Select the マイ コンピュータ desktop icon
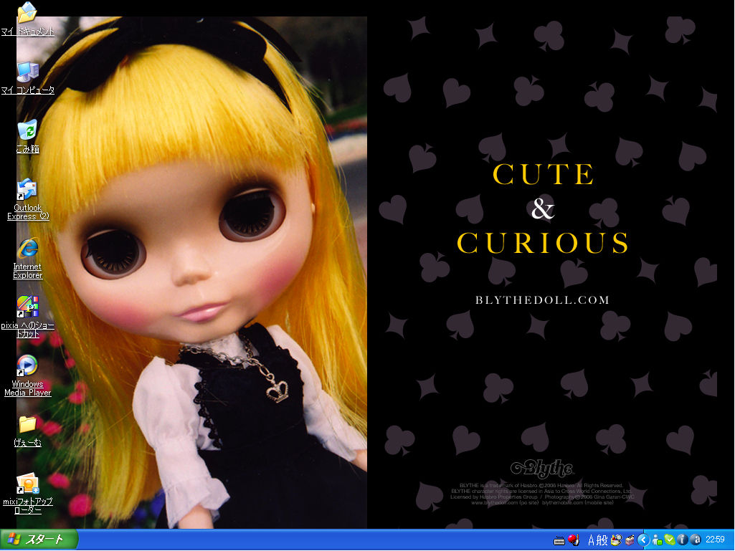 click(x=27, y=78)
